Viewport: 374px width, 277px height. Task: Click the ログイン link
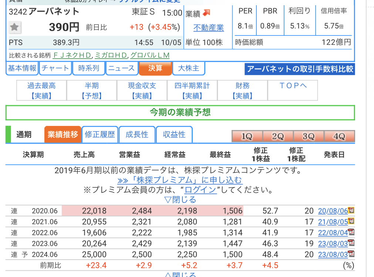click(201, 190)
